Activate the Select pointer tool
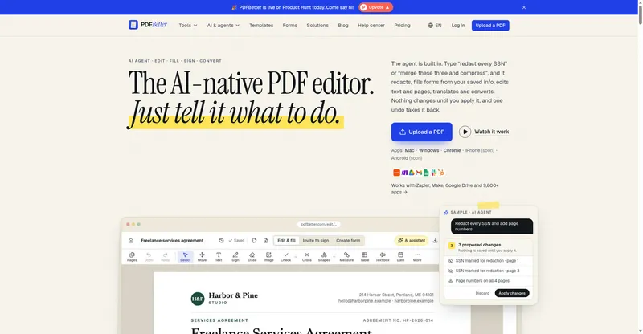The height and width of the screenshot is (334, 643). pyautogui.click(x=186, y=257)
